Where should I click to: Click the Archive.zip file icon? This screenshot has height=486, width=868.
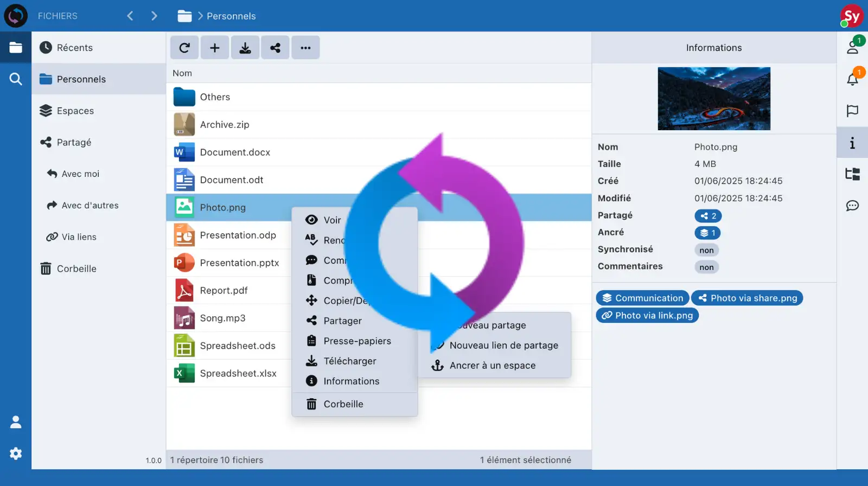click(184, 124)
